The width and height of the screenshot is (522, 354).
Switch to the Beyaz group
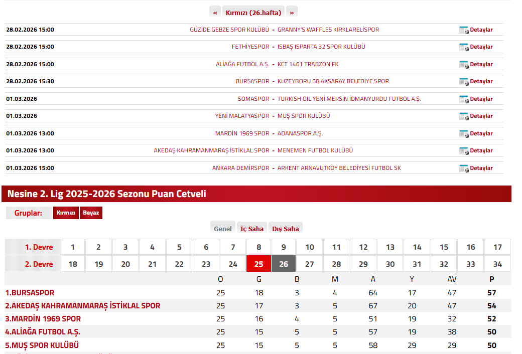point(91,213)
